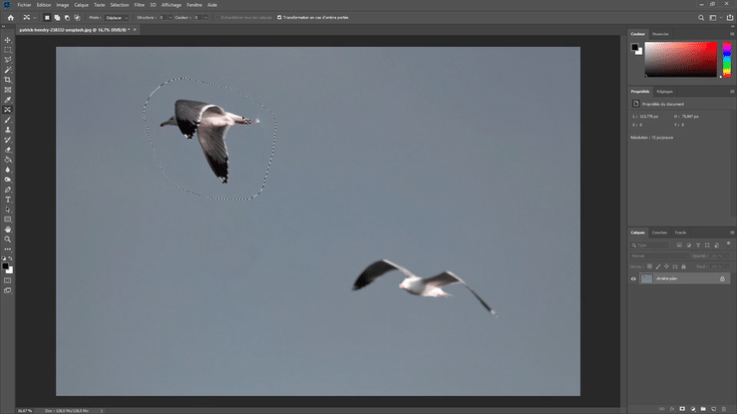Select the Subtract from selection mode

pos(67,17)
